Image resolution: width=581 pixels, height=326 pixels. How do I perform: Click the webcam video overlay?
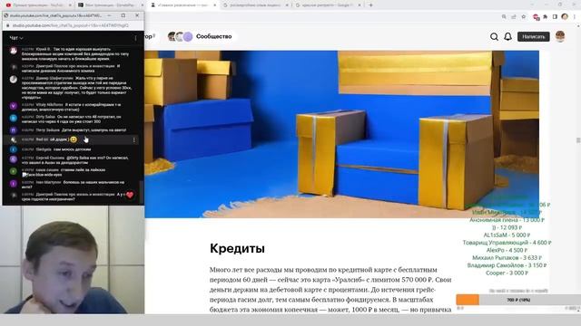click(x=73, y=260)
